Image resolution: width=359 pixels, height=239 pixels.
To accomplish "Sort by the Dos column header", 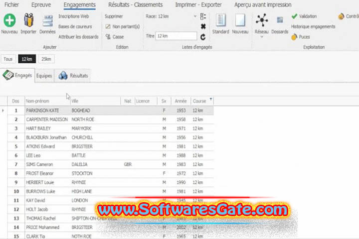I will (15, 101).
